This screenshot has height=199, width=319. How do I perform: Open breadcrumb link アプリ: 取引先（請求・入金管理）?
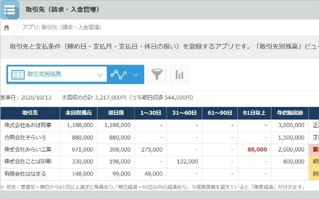[62, 27]
